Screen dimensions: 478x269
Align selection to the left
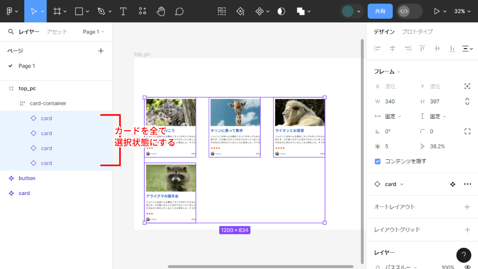(378, 49)
